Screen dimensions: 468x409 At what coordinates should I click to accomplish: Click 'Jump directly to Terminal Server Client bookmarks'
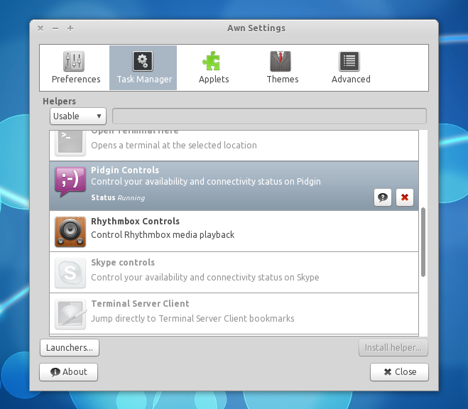tap(192, 319)
